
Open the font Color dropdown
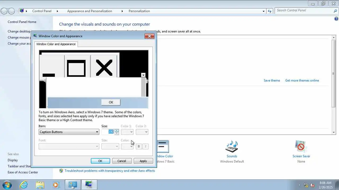[127, 146]
